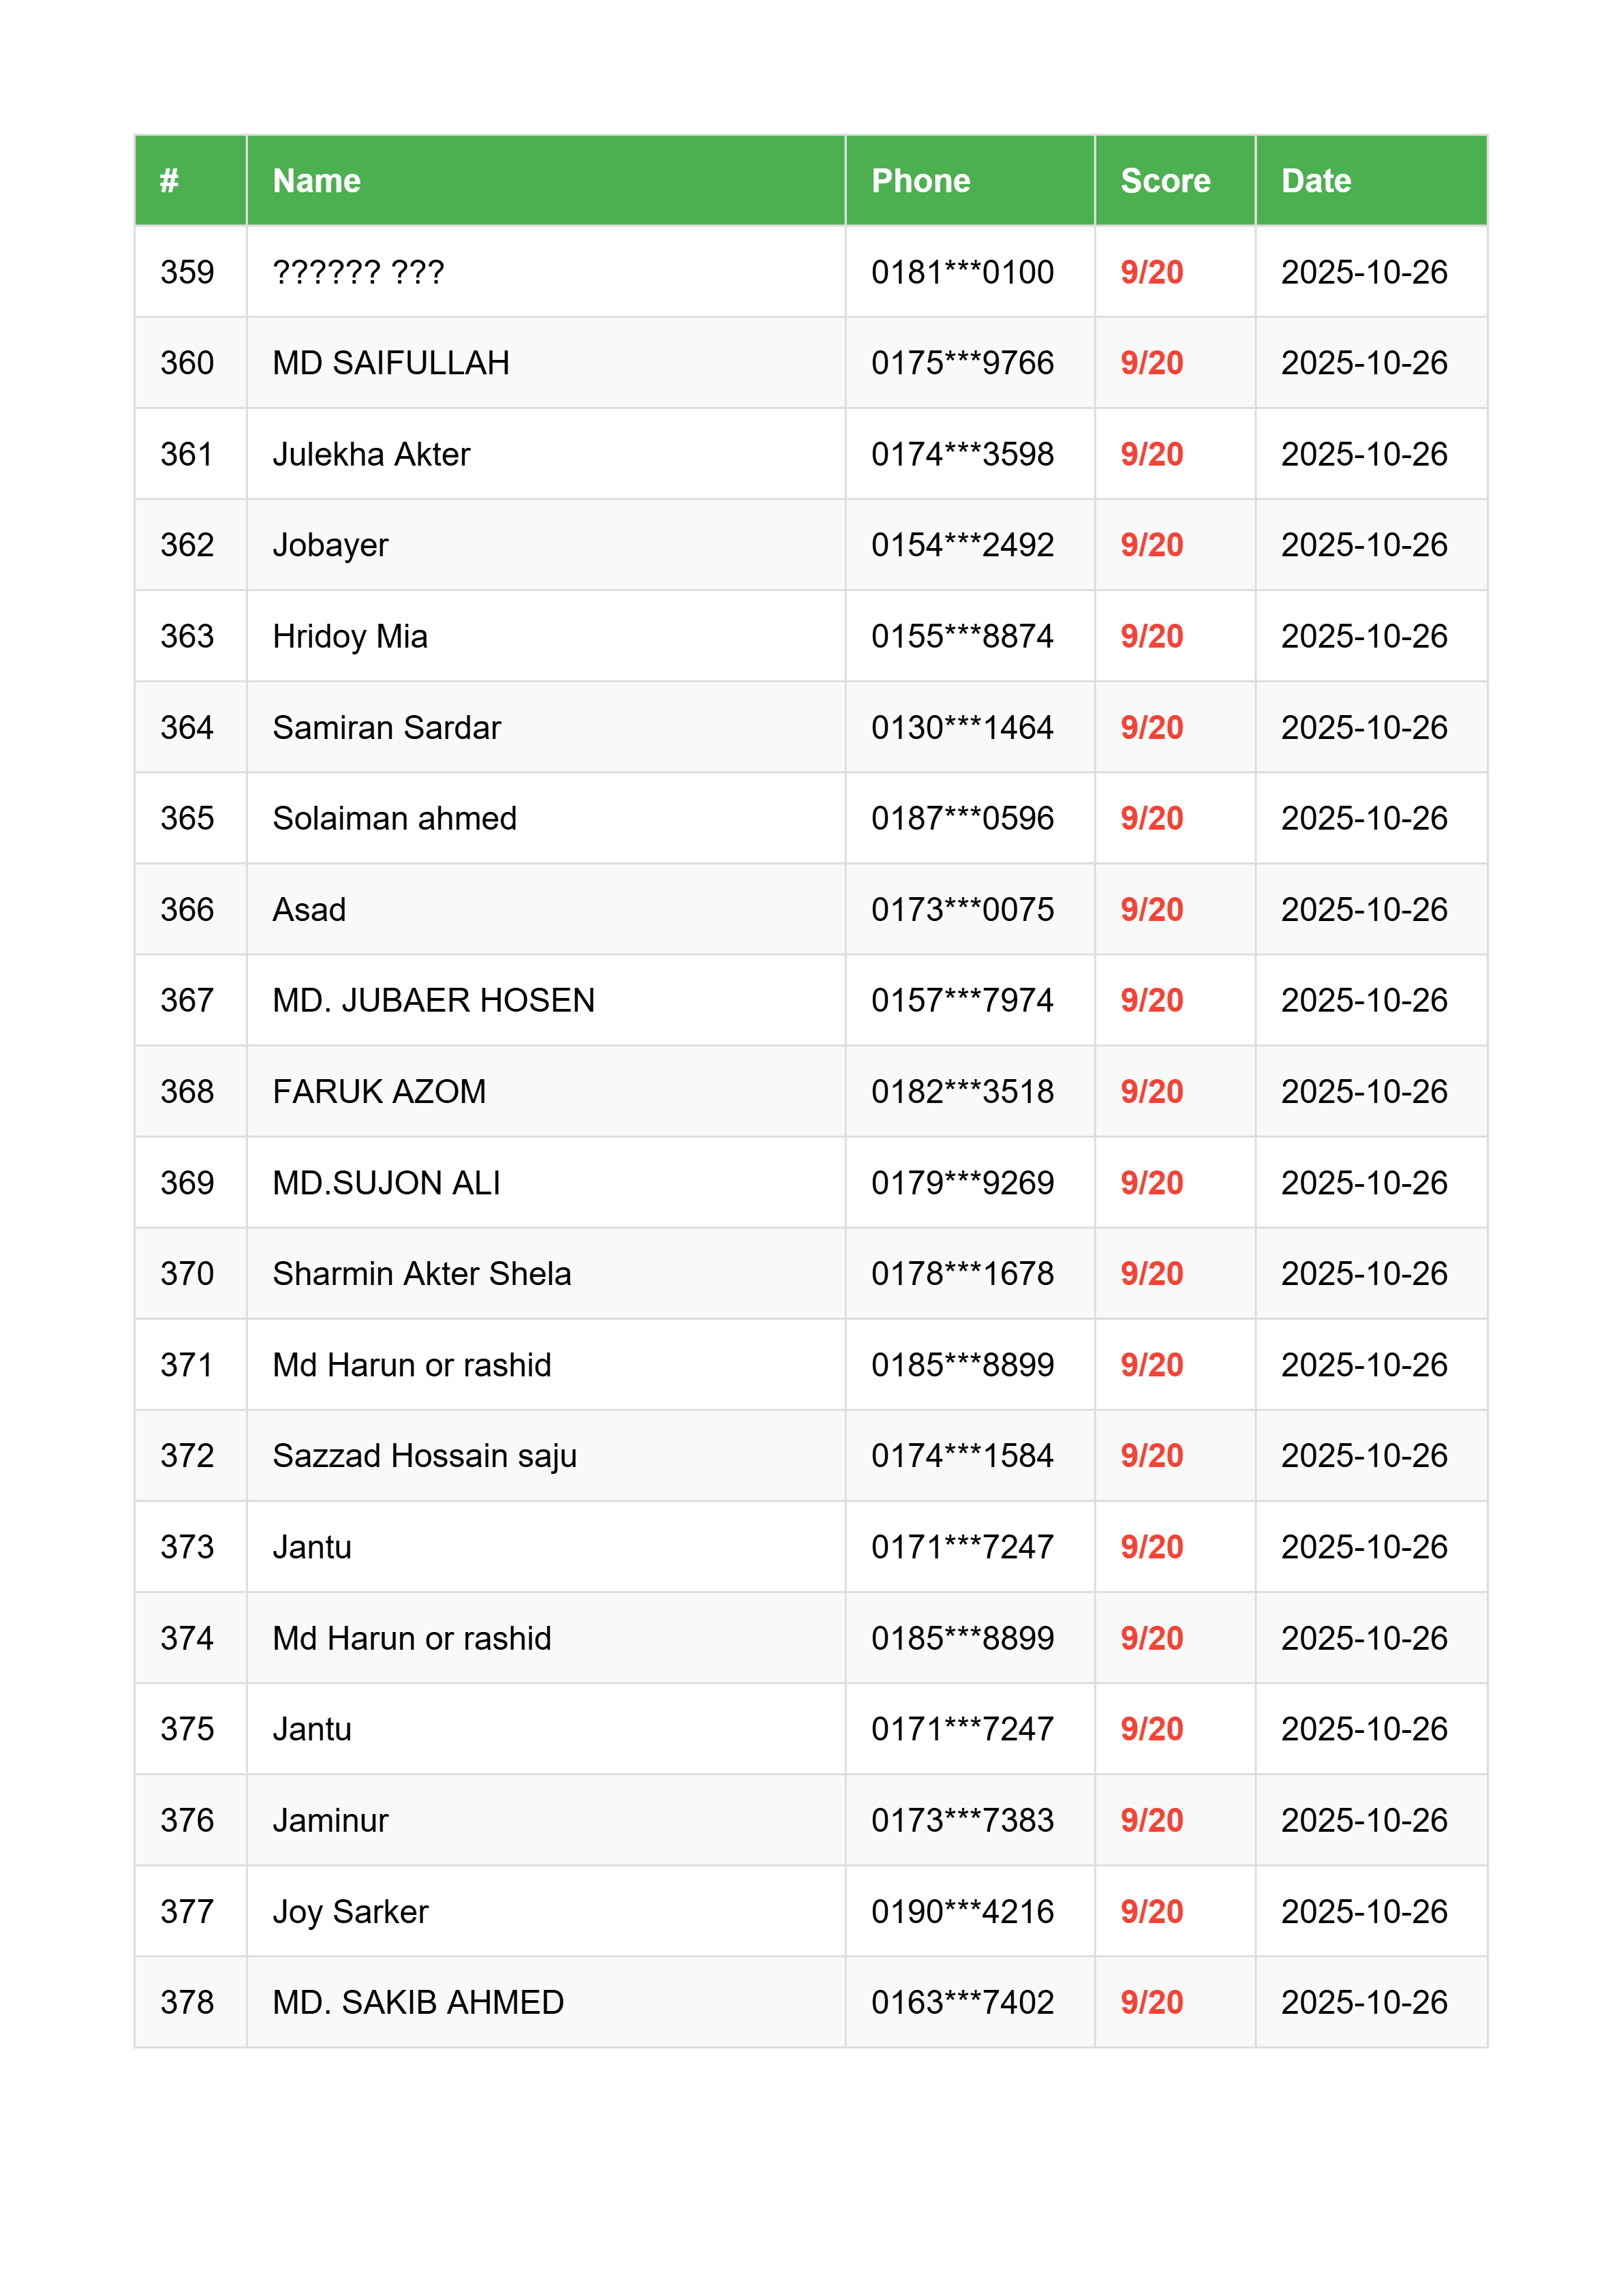Click the date in MD. SAKIB AHMED row

[x=1363, y=2003]
